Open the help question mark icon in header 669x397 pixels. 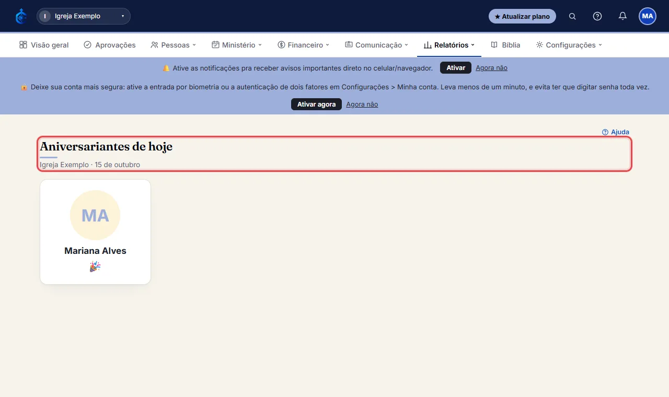597,16
